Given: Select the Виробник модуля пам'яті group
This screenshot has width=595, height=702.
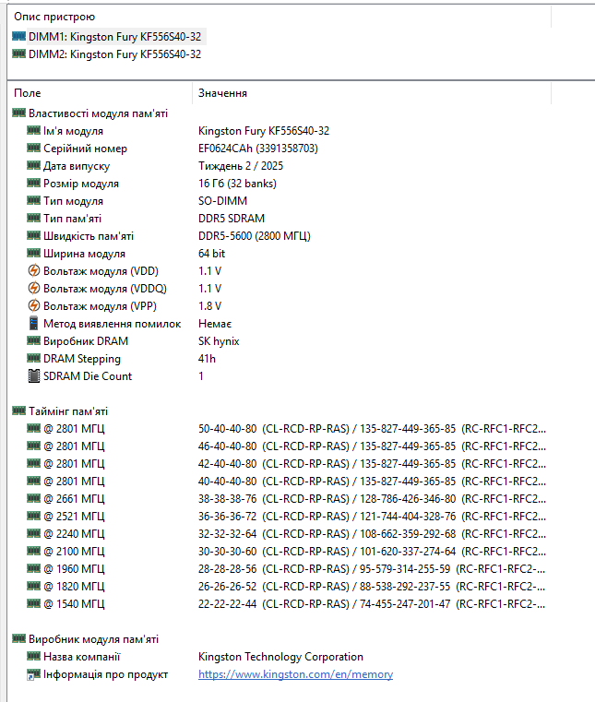Looking at the screenshot, I should (x=92, y=639).
